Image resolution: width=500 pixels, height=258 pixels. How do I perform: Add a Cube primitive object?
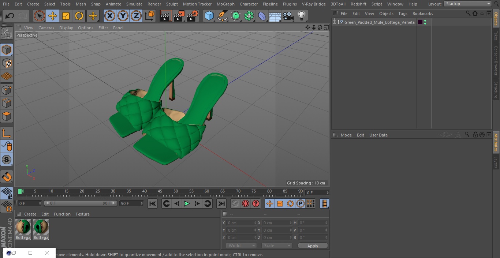coord(209,16)
